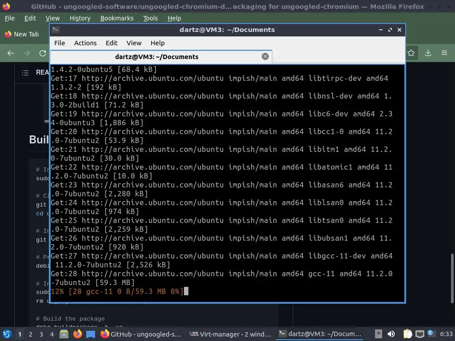Switch to workspace 2 in pager

(x=31, y=334)
